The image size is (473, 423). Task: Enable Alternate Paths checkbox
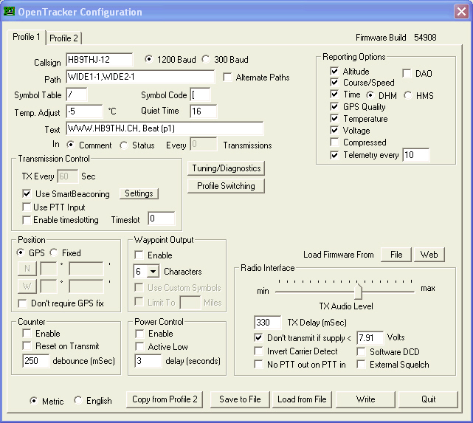coord(227,77)
